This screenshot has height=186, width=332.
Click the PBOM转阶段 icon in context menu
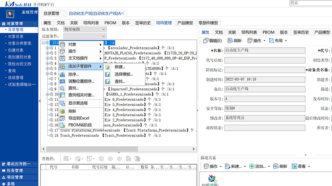point(63,125)
